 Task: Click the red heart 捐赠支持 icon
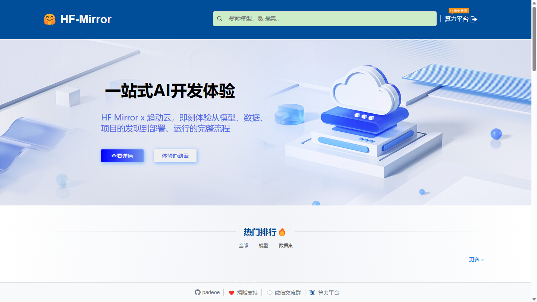(231, 293)
